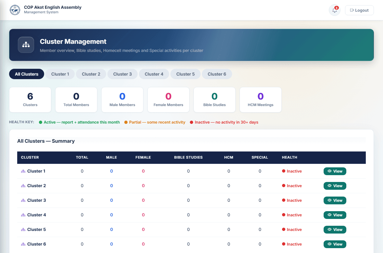Switch to the Cluster 6 tab
The width and height of the screenshot is (383, 253).
[x=217, y=74]
